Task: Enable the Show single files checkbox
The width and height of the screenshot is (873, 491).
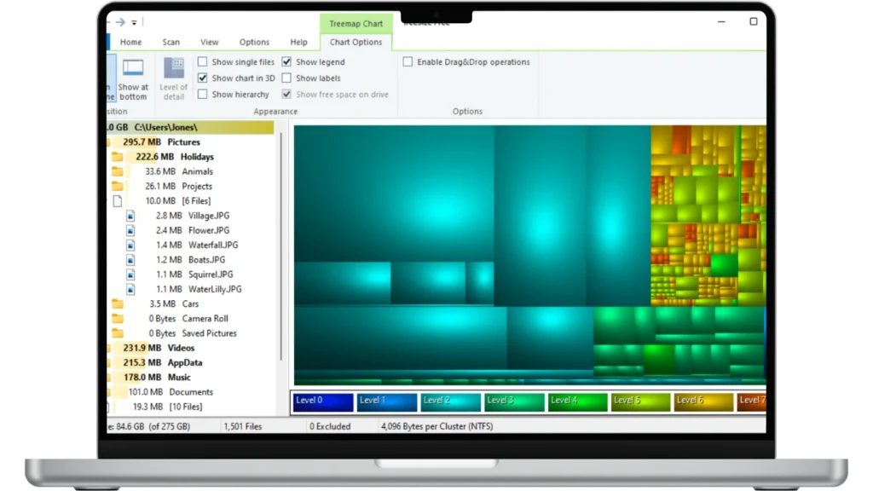Action: coord(203,62)
